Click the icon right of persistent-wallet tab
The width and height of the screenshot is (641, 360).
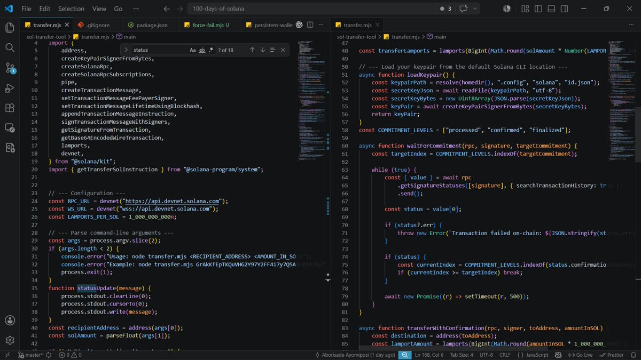(300, 25)
